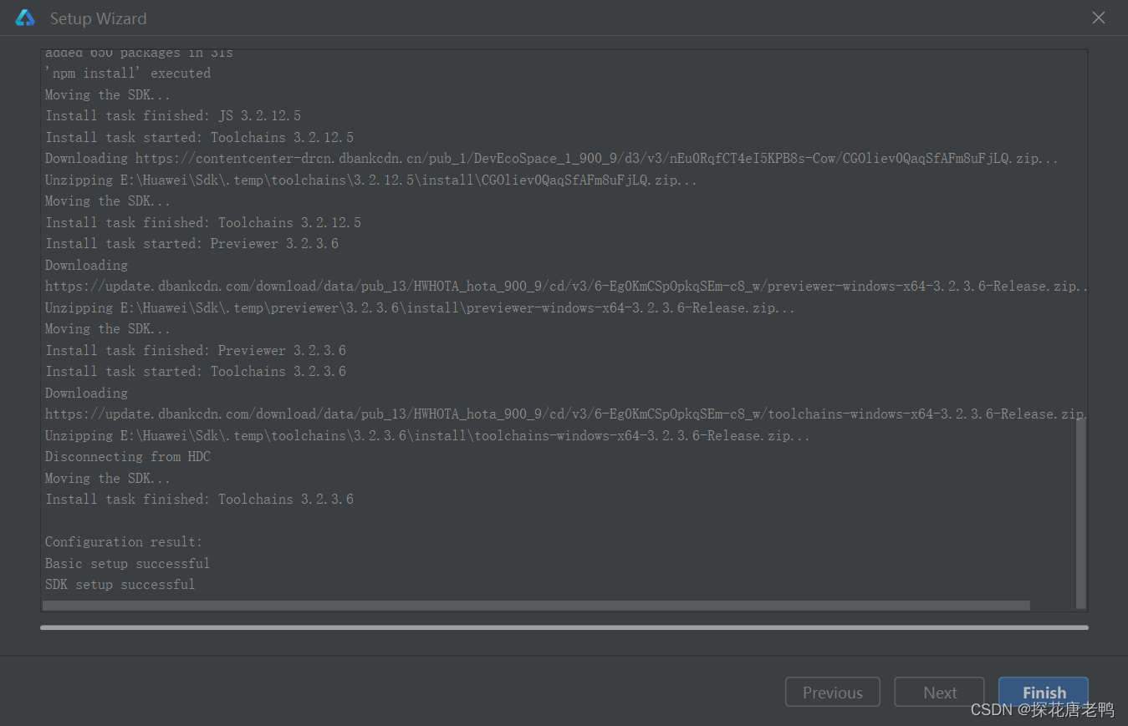Click the toolchains-windows-x64 download URL line
Screen dimensions: 1128x726
[x=566, y=414]
